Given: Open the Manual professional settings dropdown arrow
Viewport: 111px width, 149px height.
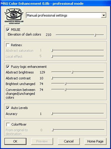Looking at the screenshot, I should click(x=104, y=15).
